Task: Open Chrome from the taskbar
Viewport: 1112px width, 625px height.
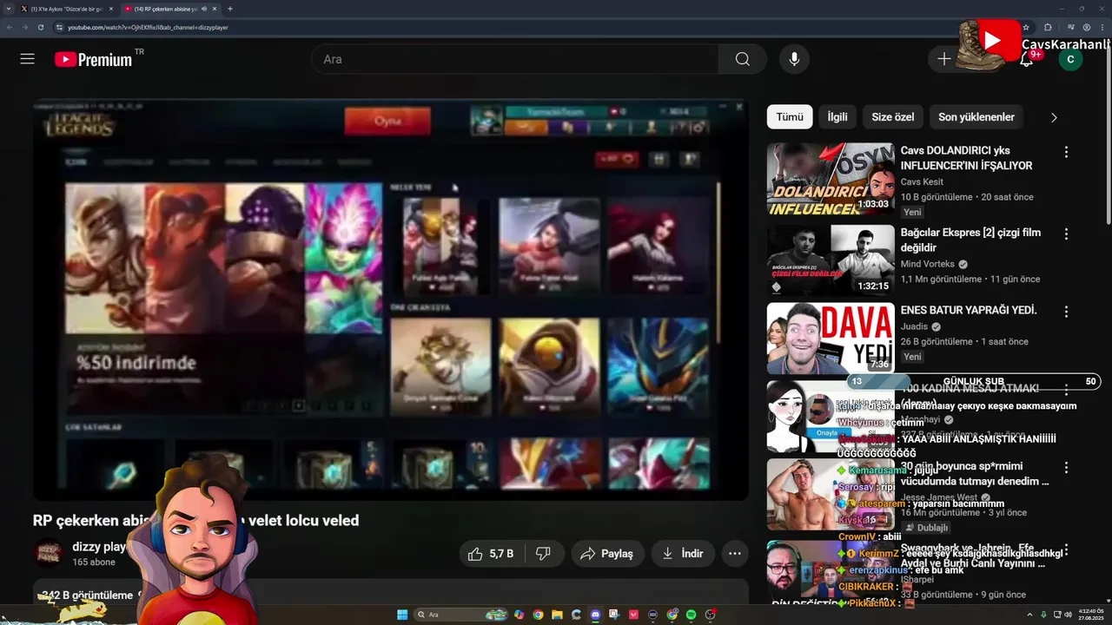Action: 538,615
